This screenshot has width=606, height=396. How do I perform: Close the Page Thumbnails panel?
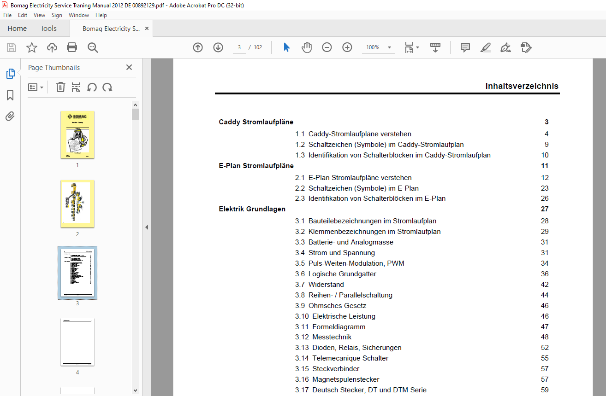click(x=129, y=67)
